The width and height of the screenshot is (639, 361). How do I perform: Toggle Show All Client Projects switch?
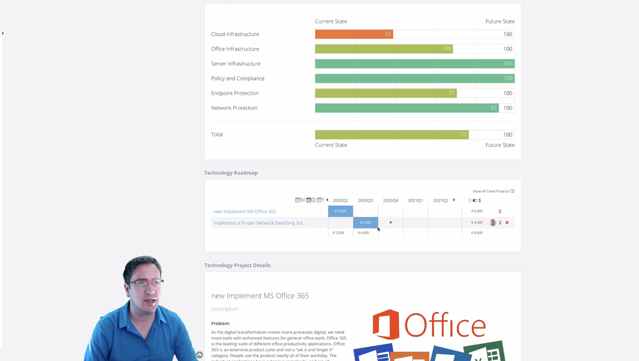click(x=512, y=191)
